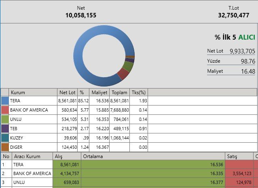Sort by the Maliyet column header
Viewport: 258px width, 188px height.
pos(99,93)
